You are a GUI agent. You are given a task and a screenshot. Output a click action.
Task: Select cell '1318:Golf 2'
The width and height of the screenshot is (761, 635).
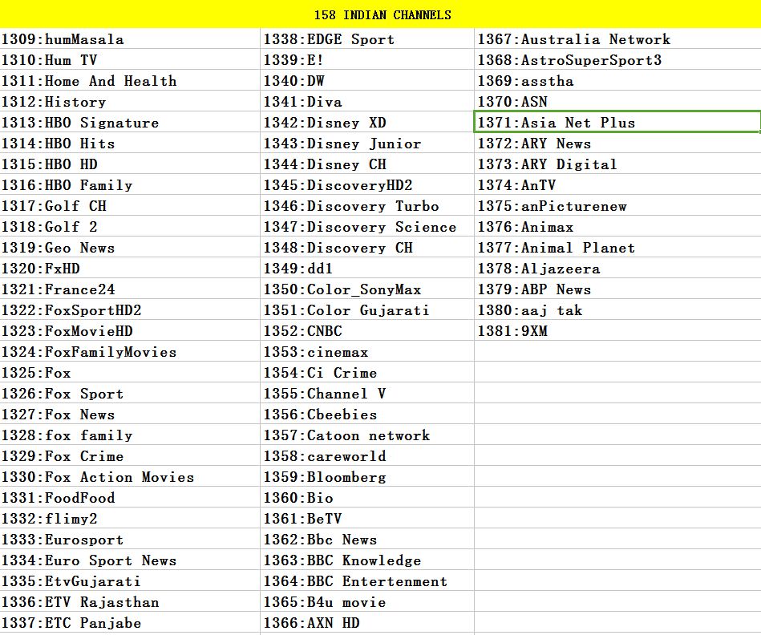tap(130, 227)
